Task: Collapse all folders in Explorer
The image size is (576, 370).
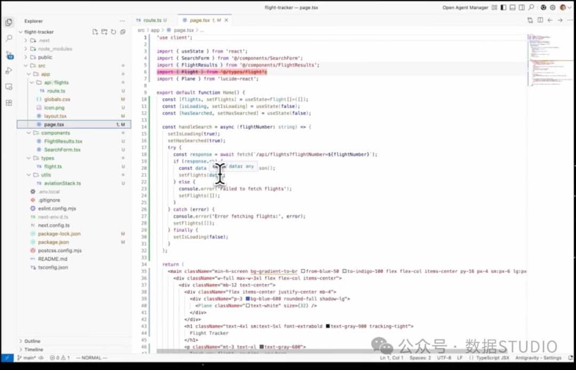Action: click(123, 32)
